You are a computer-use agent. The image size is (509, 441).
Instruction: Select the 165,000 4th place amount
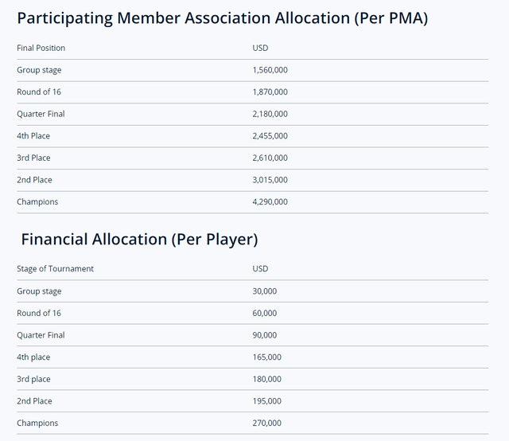pyautogui.click(x=267, y=357)
